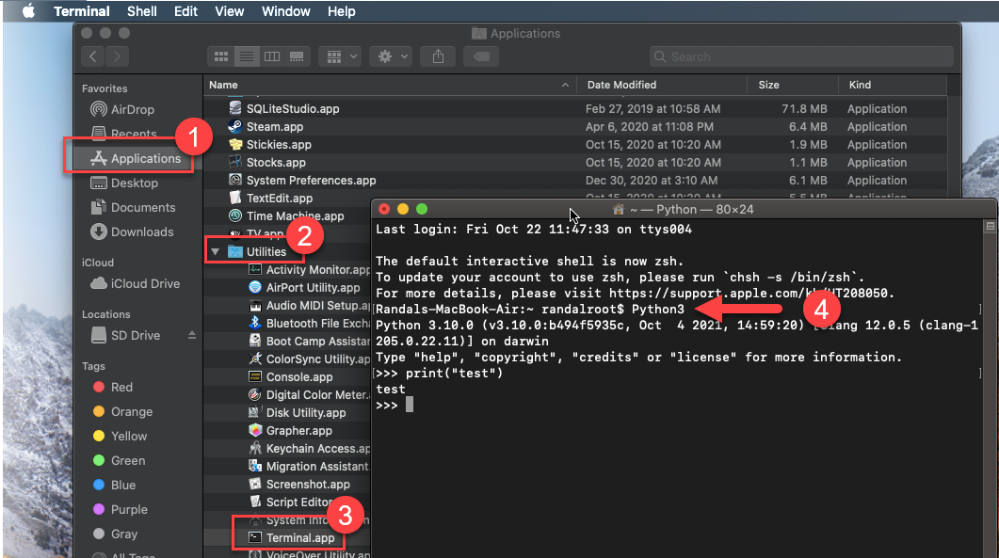
Task: Eject the SD Drive
Action: (192, 335)
